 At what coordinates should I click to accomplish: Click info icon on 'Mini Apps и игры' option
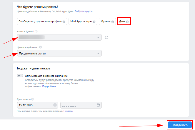[x=94, y=22]
